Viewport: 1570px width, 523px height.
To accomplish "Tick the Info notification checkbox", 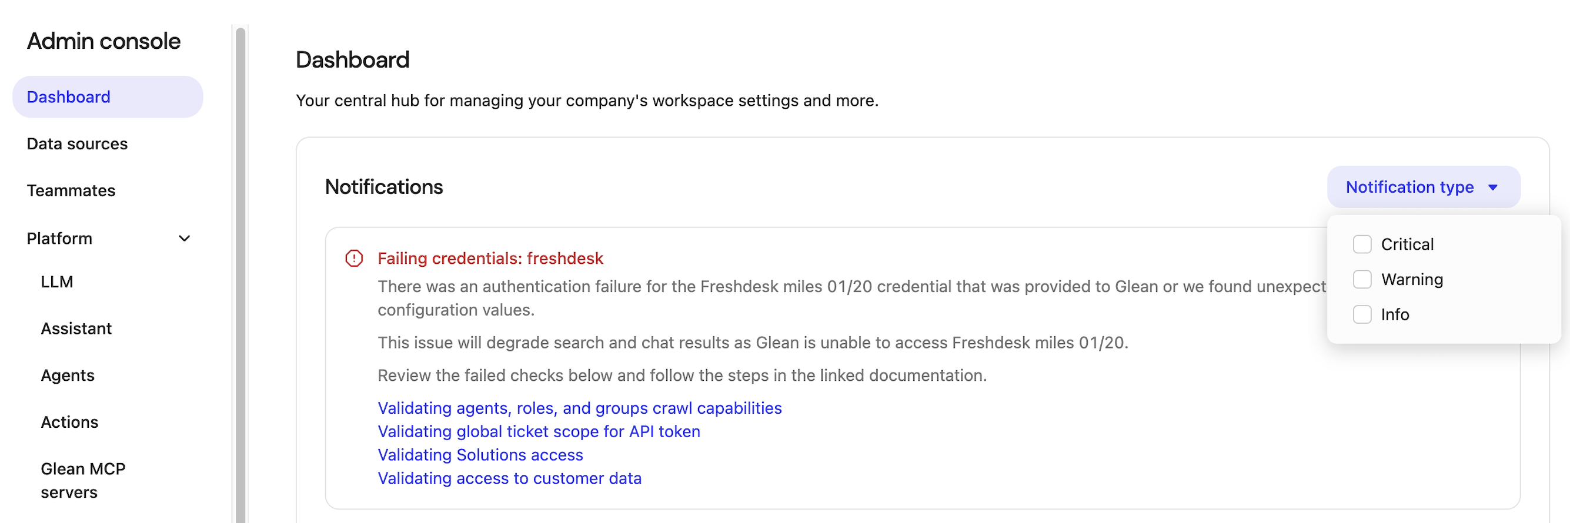I will pyautogui.click(x=1362, y=314).
